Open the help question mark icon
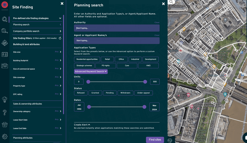 click(5, 112)
